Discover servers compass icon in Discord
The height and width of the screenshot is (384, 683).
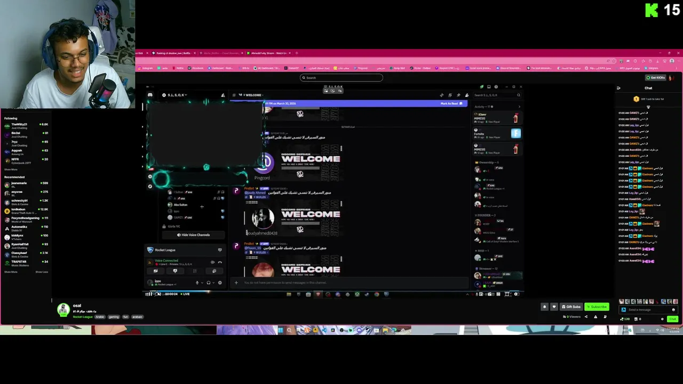[150, 186]
